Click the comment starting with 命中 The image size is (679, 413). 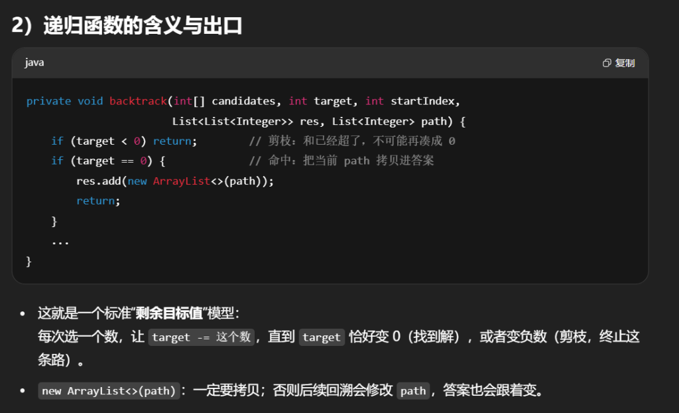click(341, 161)
